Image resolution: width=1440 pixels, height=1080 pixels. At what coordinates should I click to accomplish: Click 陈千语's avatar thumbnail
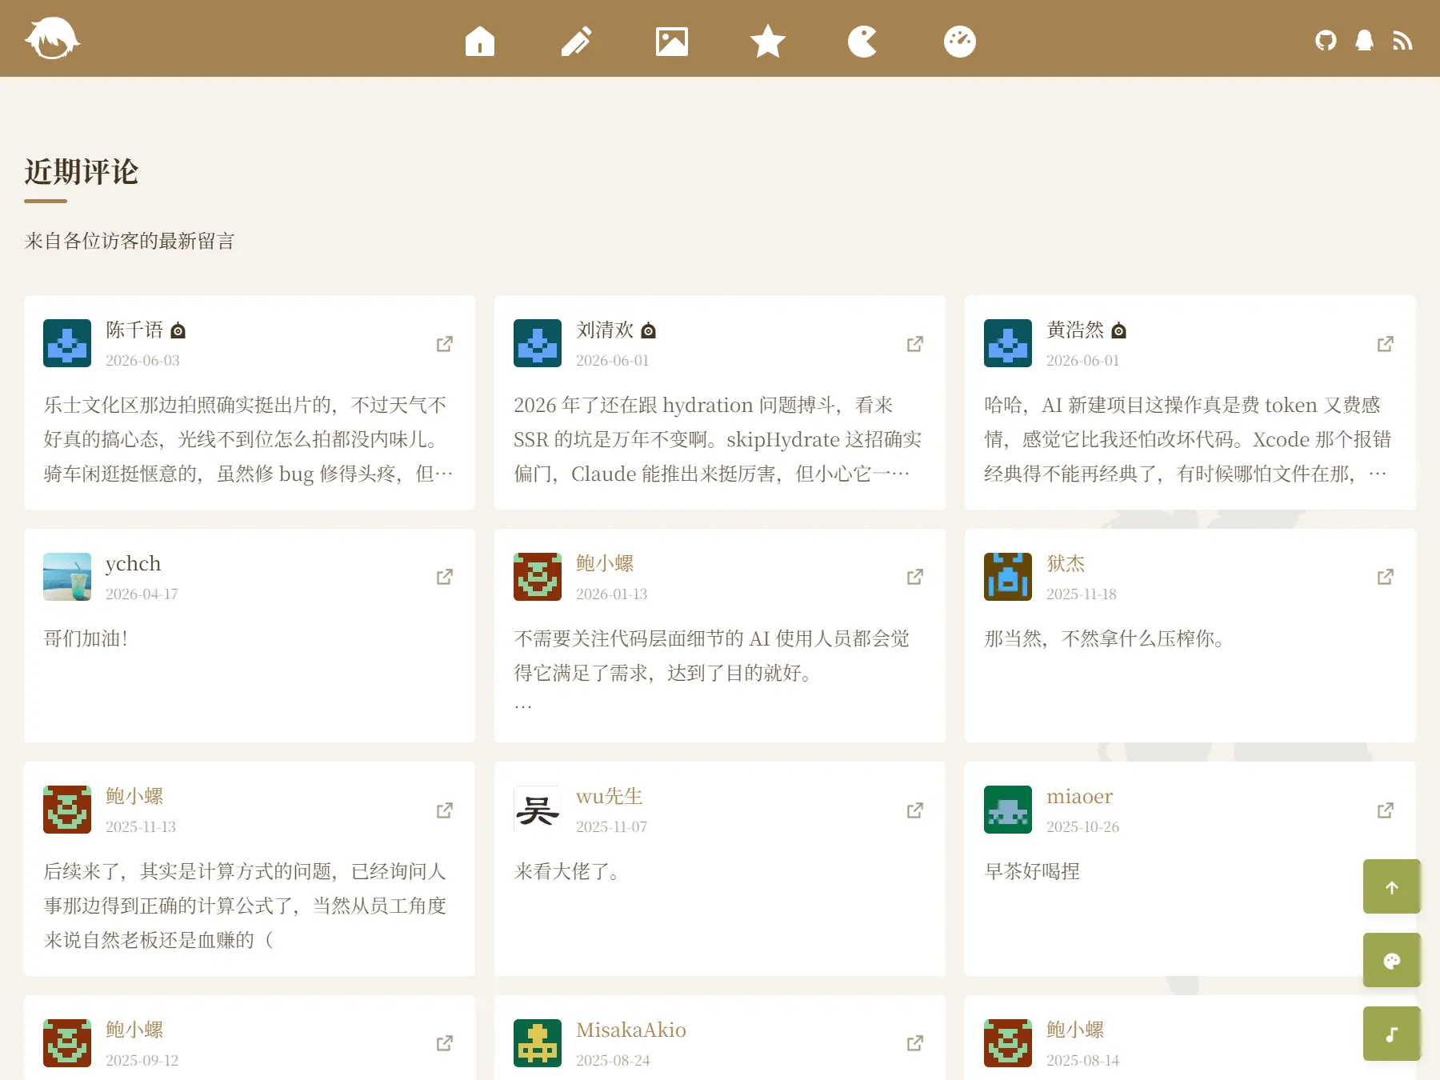click(x=67, y=343)
